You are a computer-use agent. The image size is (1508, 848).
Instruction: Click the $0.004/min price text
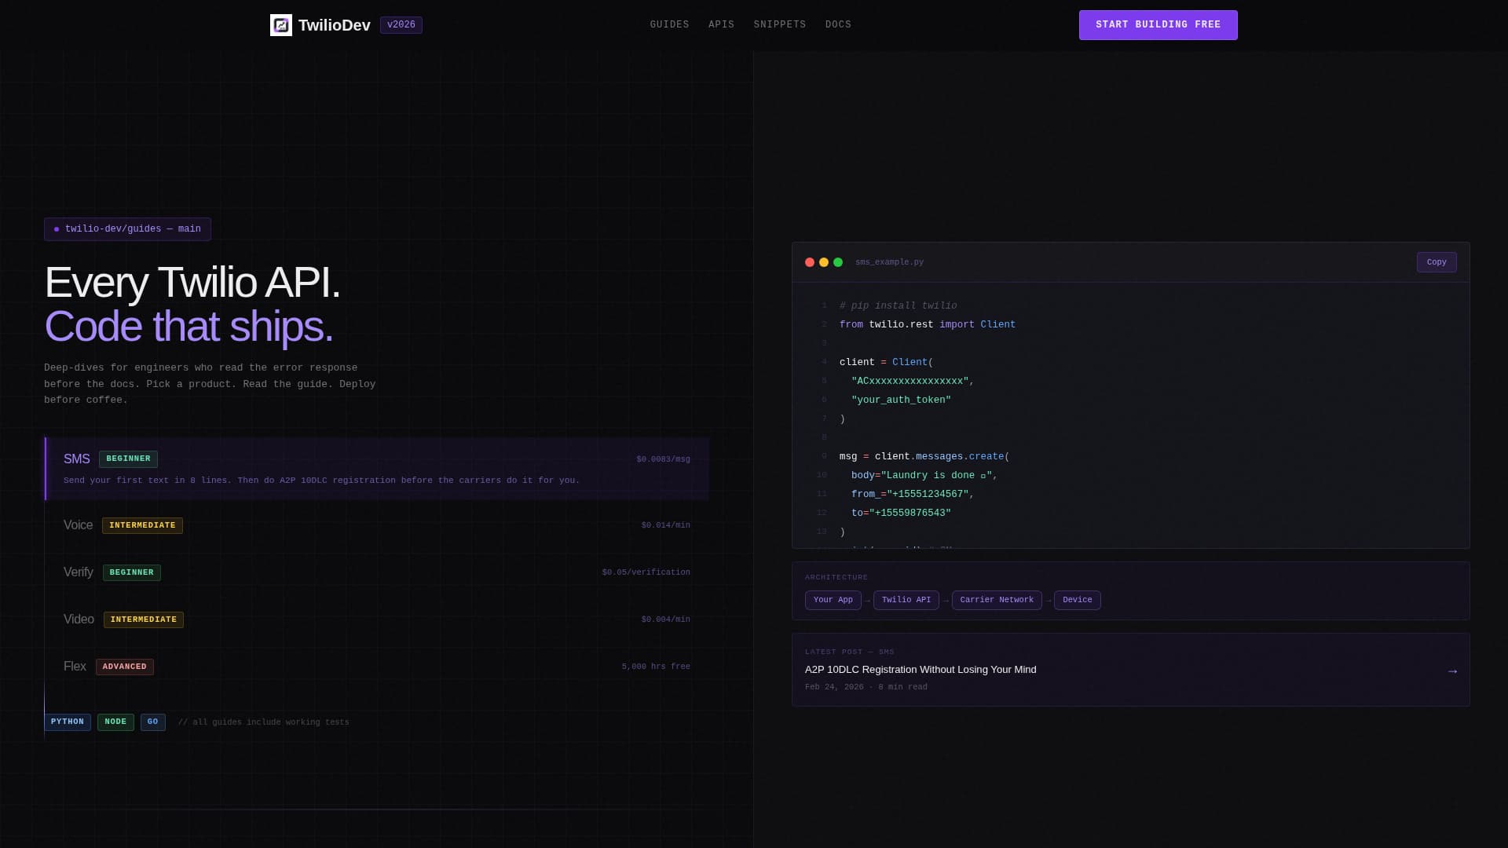(665, 620)
